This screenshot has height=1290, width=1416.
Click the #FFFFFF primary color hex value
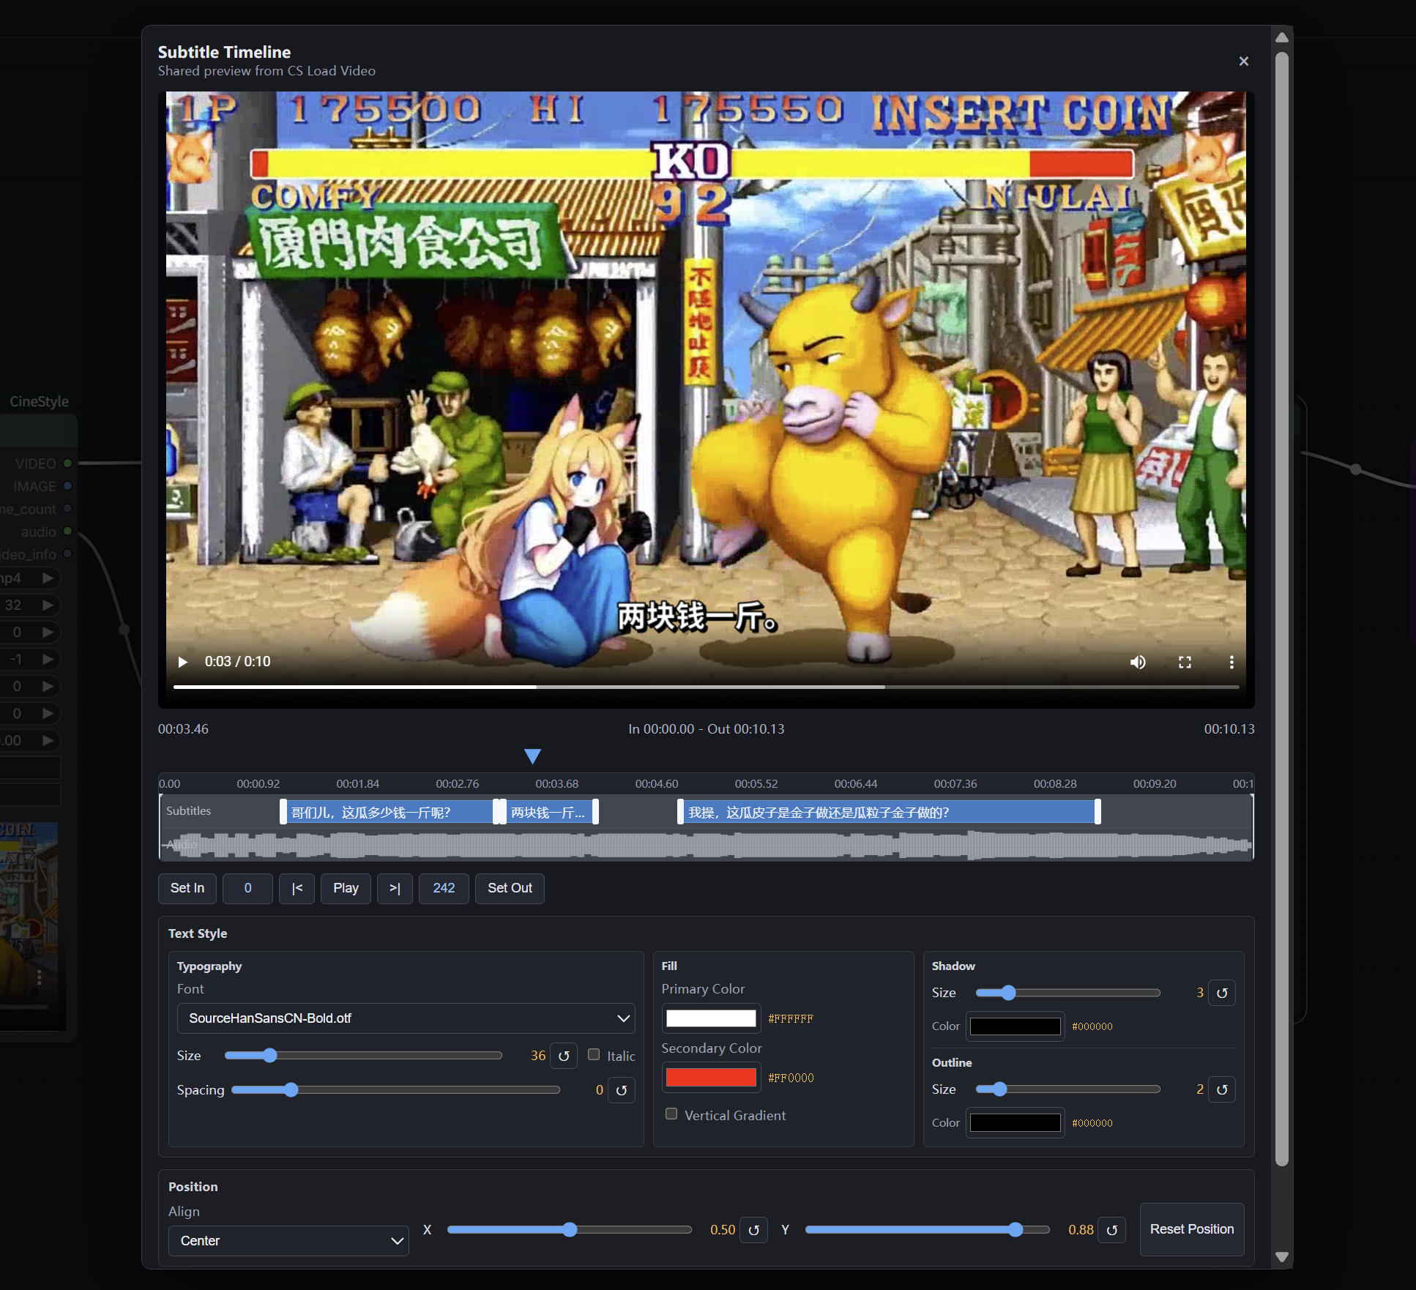791,1018
